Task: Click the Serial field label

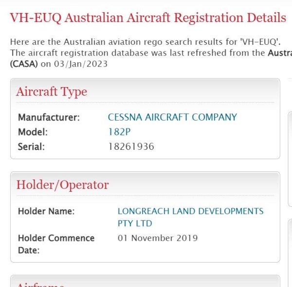Action: click(31, 146)
